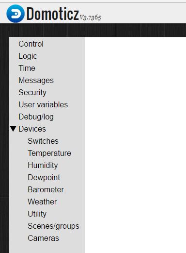Select Switches under Devices
186x253 pixels.
point(43,141)
